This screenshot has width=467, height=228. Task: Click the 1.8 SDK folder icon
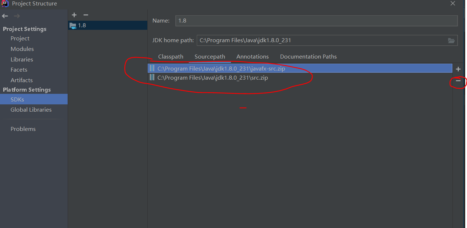tap(73, 26)
